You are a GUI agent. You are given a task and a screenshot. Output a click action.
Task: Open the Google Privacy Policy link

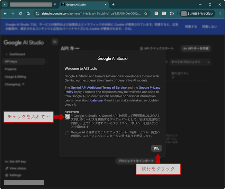149,87
